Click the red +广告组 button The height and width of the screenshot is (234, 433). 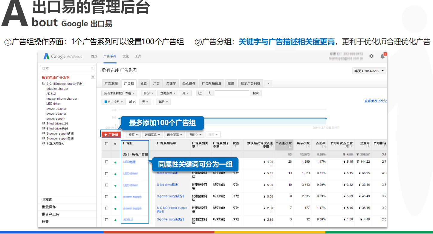pos(111,135)
